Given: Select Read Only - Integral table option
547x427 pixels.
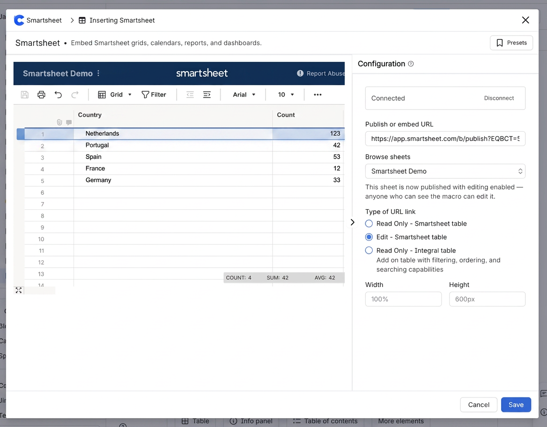Looking at the screenshot, I should [369, 250].
